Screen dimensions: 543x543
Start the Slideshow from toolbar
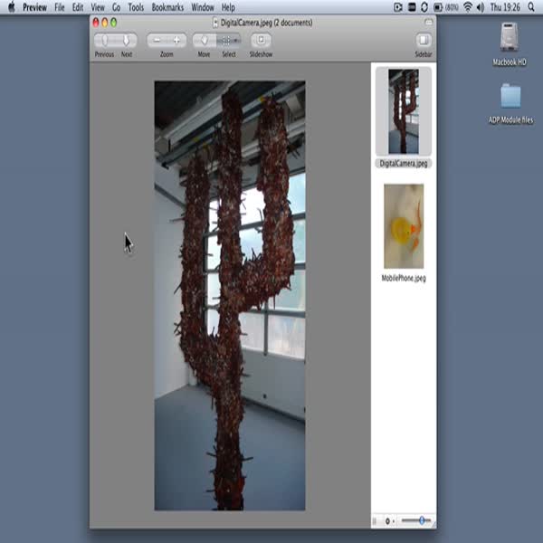coord(261,41)
